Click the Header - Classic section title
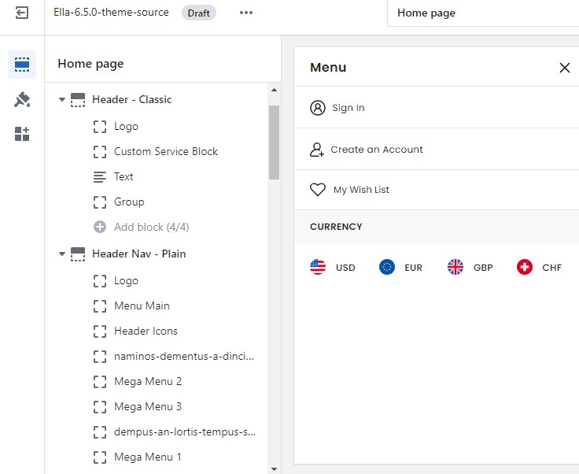 pos(132,99)
